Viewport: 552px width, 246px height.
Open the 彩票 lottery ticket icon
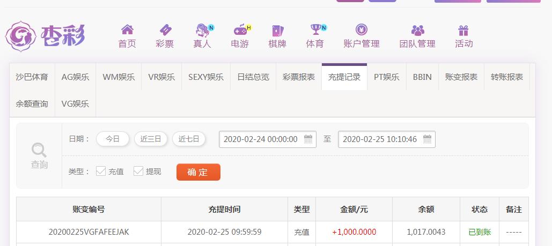coord(165,29)
